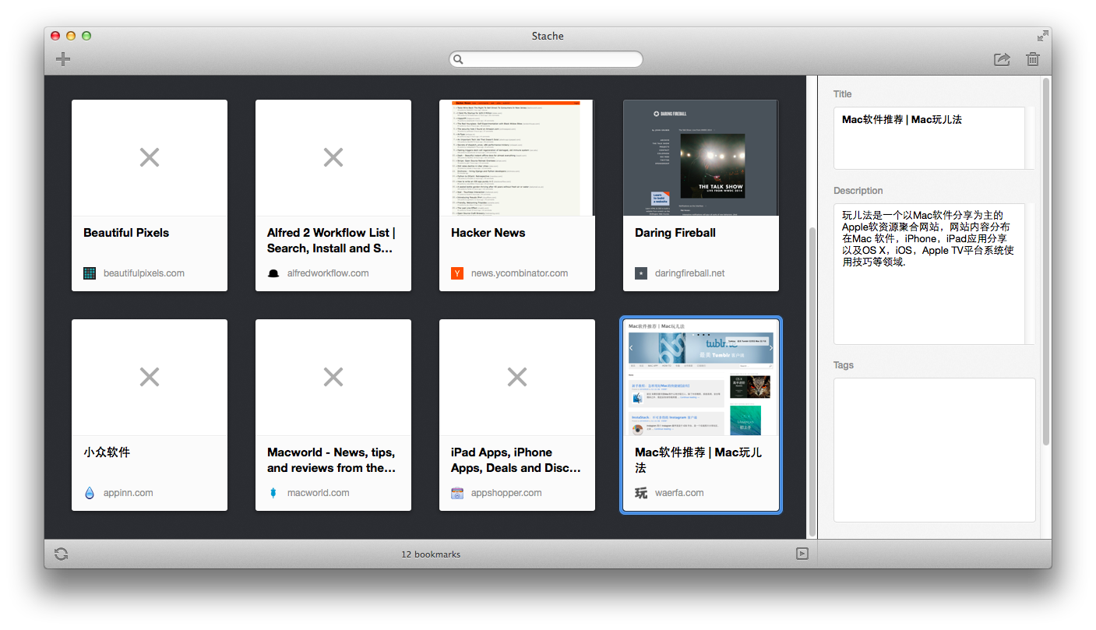
Task: Click the magnifier icon in search field
Action: 459,59
